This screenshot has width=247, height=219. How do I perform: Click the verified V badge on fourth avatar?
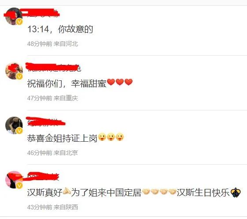pos(19,185)
